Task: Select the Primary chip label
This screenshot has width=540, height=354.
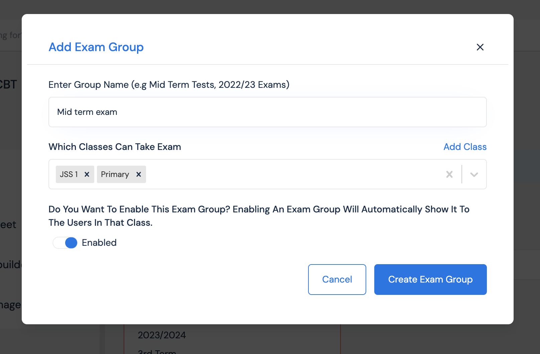Action: pos(115,174)
